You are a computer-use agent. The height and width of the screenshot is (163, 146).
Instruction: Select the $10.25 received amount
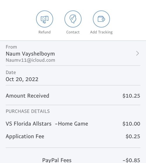[131, 96]
